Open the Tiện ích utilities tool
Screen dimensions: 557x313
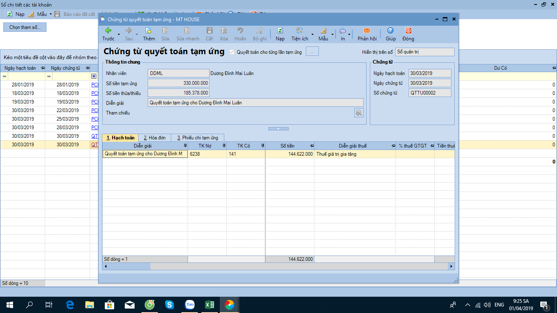point(299,31)
